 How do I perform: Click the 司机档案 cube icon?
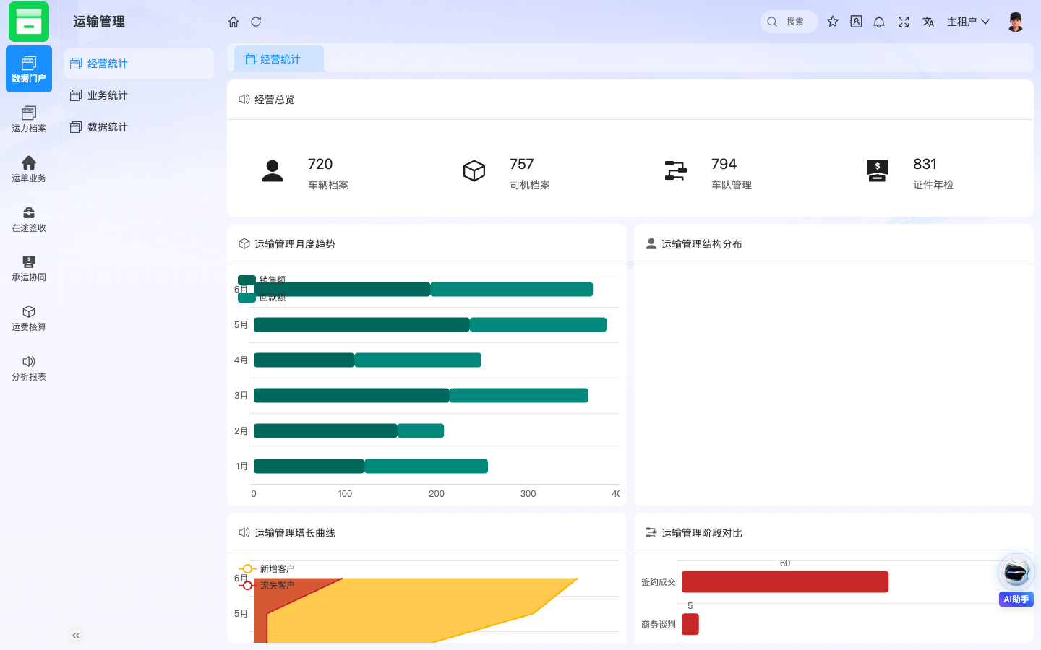pos(474,171)
